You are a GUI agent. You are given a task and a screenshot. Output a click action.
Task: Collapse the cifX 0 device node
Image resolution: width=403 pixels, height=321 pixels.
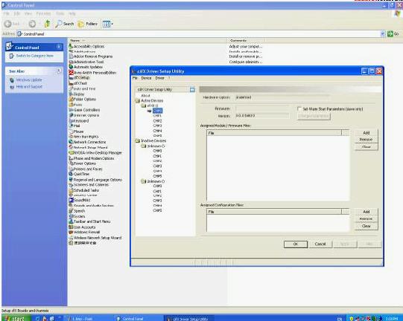click(144, 106)
